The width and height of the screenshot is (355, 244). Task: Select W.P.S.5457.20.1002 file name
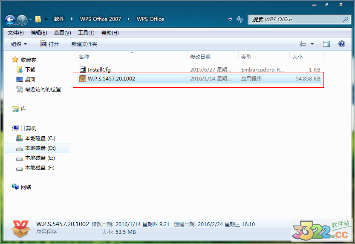[111, 78]
